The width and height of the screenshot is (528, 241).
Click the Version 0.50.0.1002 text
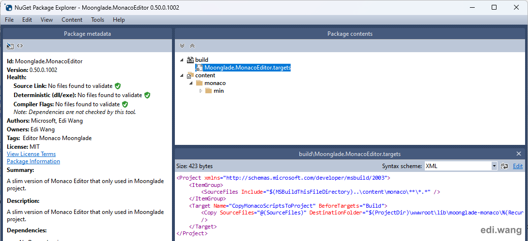32,70
